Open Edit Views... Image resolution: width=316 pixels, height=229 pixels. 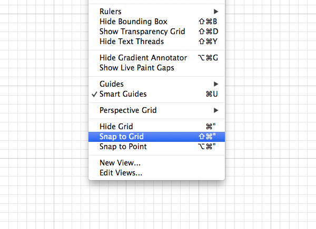point(121,173)
